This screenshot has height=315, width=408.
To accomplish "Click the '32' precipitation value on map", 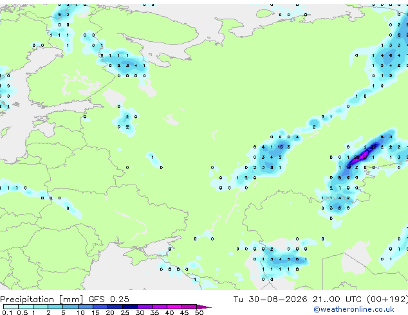I will point(373,147).
